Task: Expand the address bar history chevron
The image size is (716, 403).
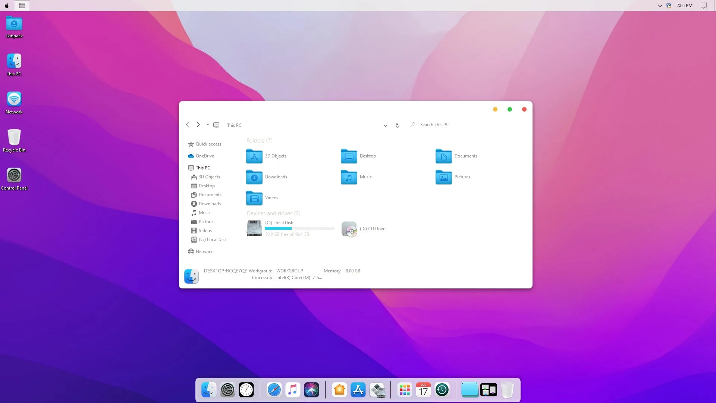Action: coord(385,126)
